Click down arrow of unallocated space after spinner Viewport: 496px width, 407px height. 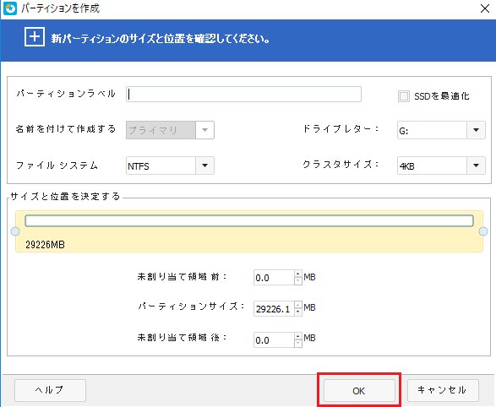(298, 344)
